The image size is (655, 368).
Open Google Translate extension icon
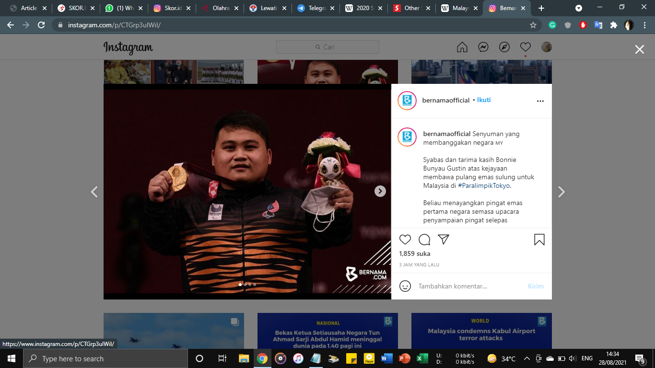tap(598, 25)
